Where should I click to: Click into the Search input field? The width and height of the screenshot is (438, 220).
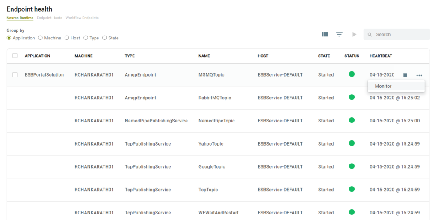pyautogui.click(x=401, y=35)
